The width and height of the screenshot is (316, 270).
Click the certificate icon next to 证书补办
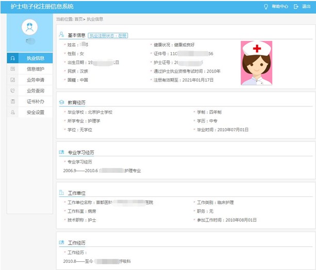(x=12, y=101)
